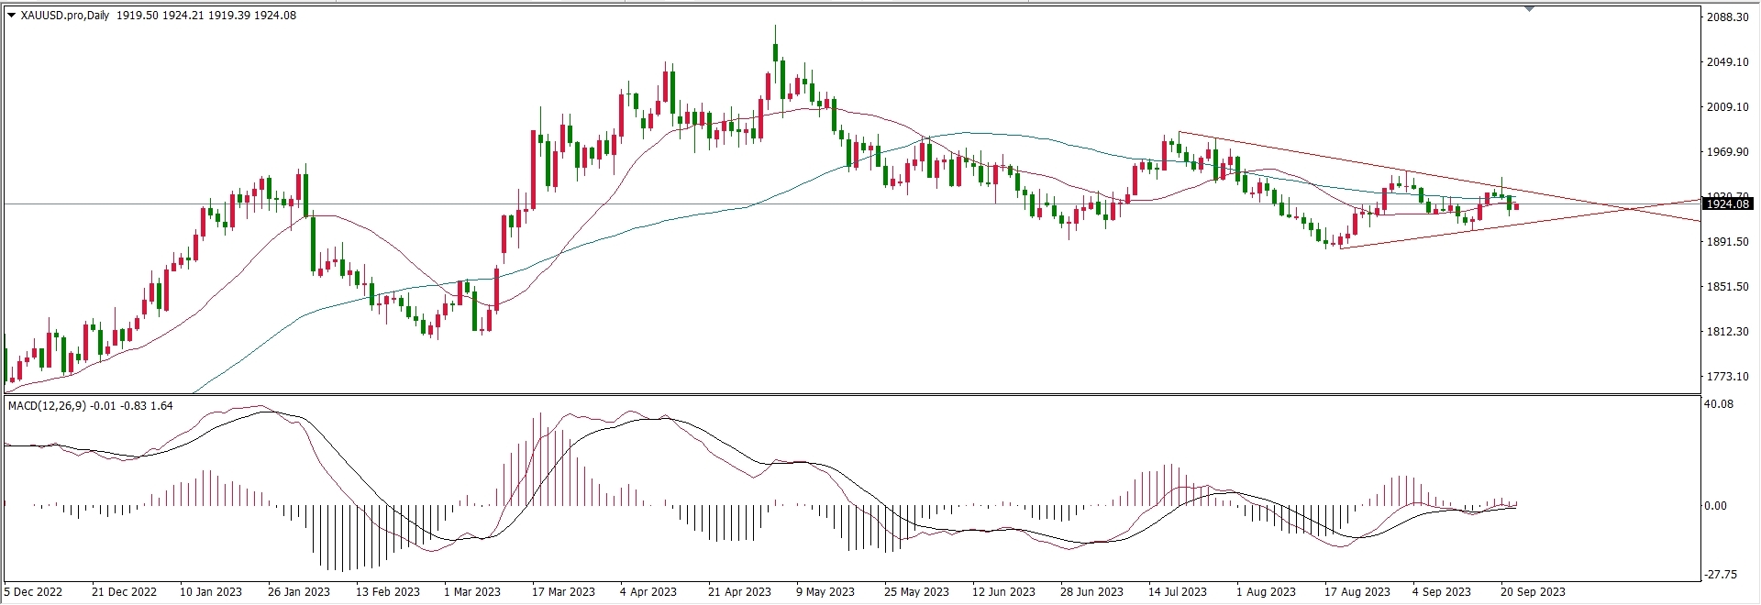Viewport: 1761px width, 605px height.
Task: Open the dropdown arrow beside XAUUSD.pro,Daily
Action: point(11,16)
